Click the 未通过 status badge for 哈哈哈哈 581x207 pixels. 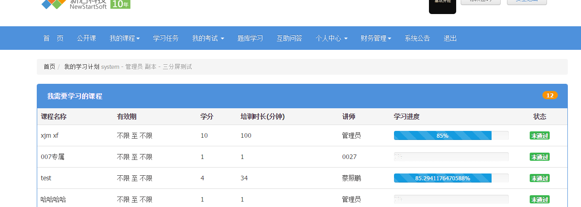[x=539, y=199]
